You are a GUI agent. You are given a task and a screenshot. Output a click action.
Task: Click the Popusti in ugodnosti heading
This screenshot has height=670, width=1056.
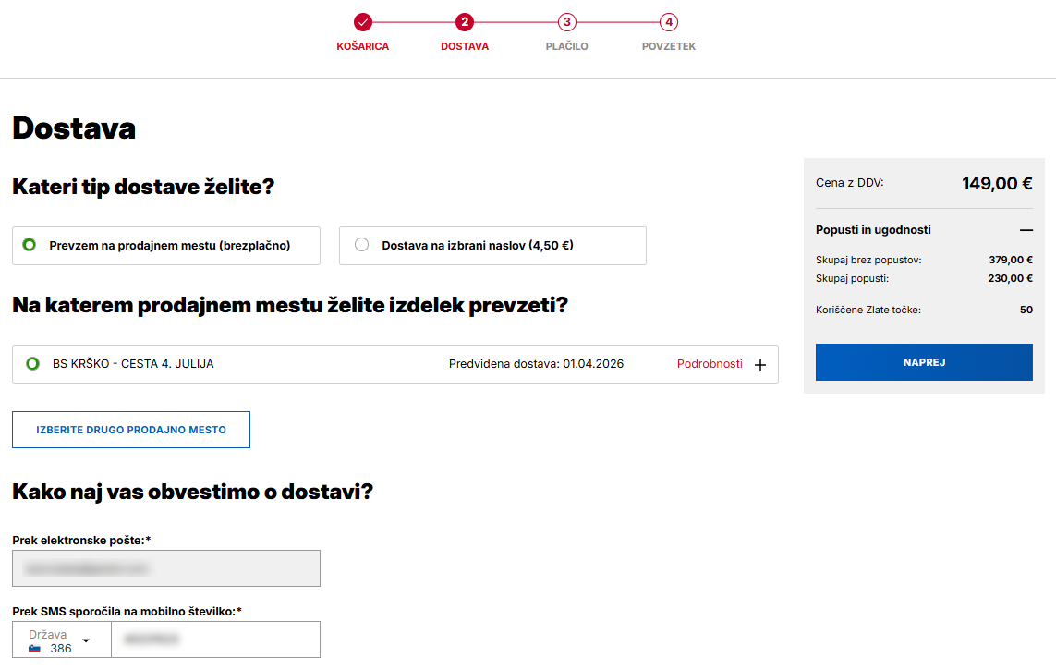873,230
